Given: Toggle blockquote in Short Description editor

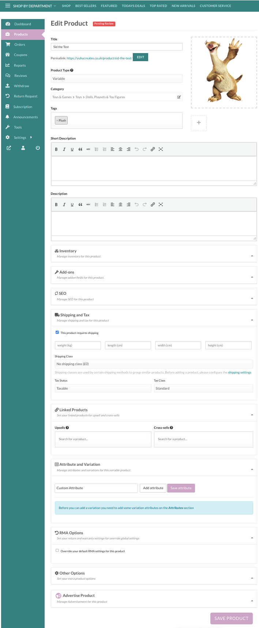Looking at the screenshot, I should [x=80, y=149].
